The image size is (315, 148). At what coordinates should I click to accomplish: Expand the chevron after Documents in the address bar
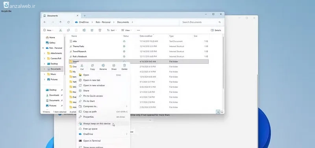[132, 22]
